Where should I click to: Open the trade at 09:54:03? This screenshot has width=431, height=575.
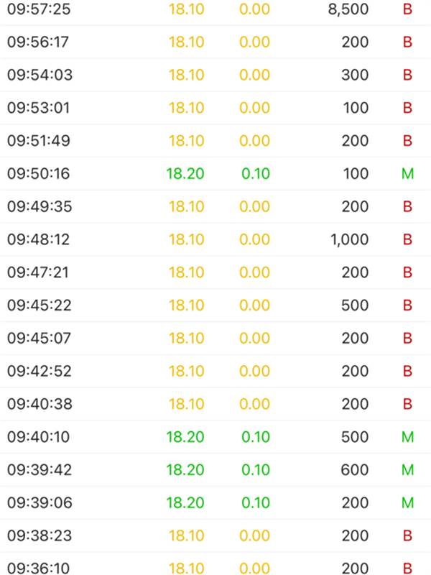point(40,75)
